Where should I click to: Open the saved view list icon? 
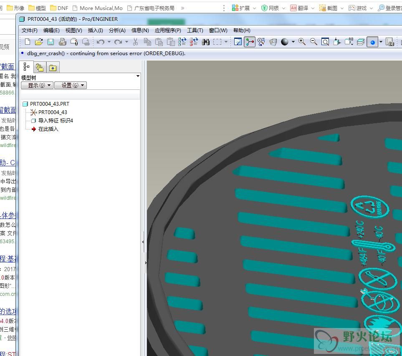349,42
